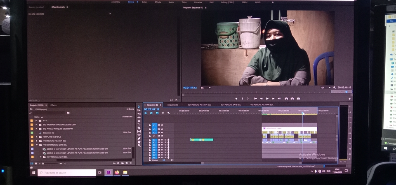
Task: Go to Out point in Program monitor
Action: pyautogui.click(x=279, y=99)
